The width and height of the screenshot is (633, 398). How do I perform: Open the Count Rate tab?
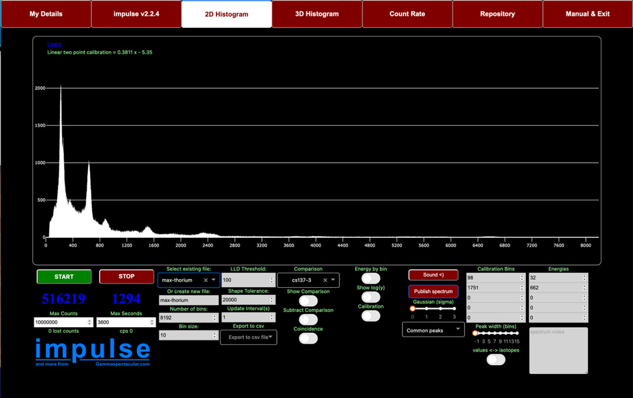(407, 13)
